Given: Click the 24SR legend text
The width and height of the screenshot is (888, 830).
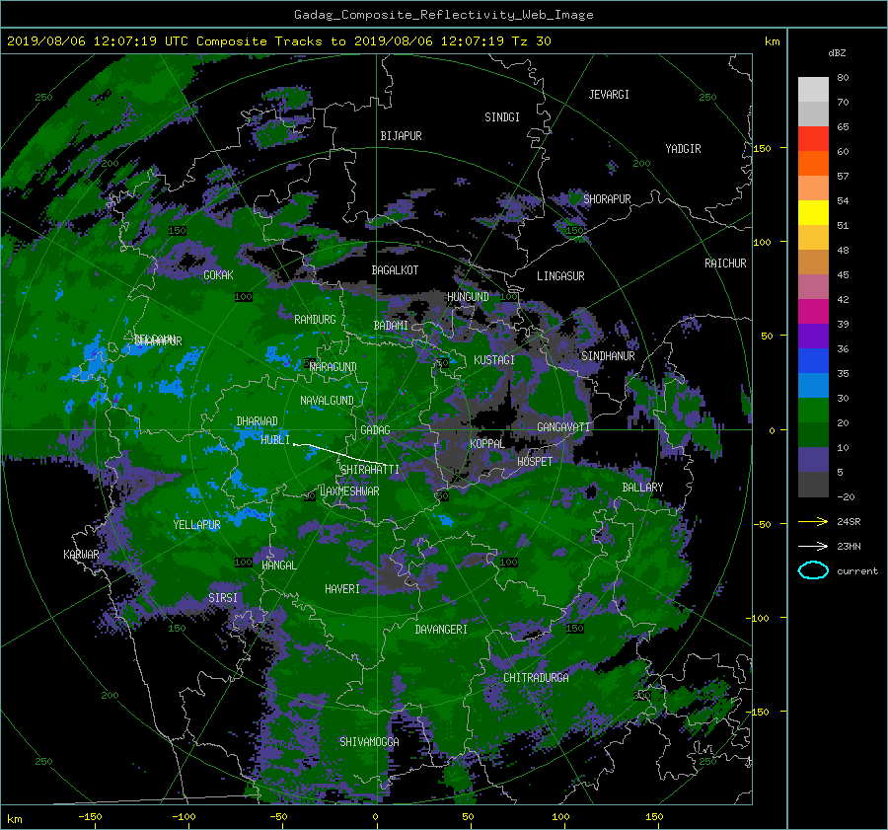Looking at the screenshot, I should click(849, 522).
